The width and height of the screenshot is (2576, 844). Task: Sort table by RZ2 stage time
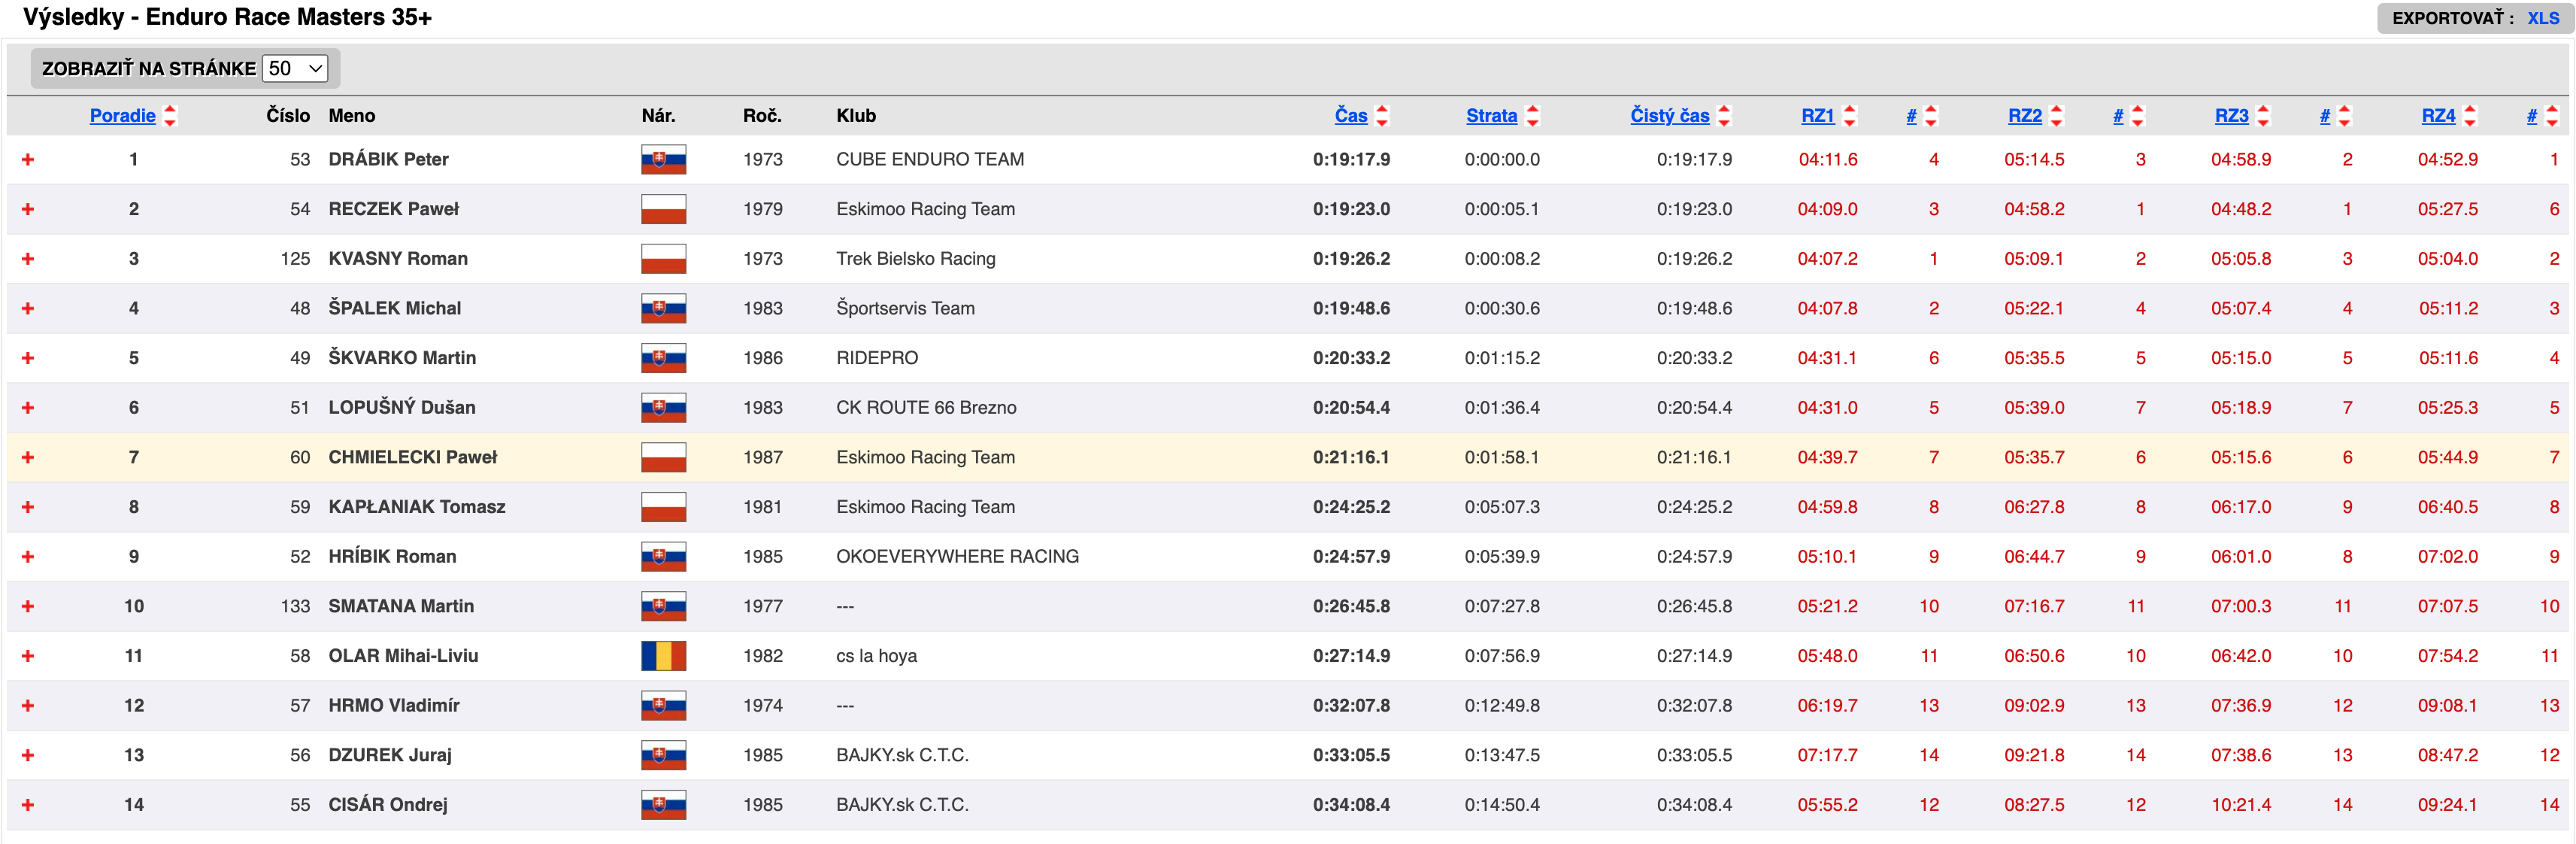(x=2024, y=116)
